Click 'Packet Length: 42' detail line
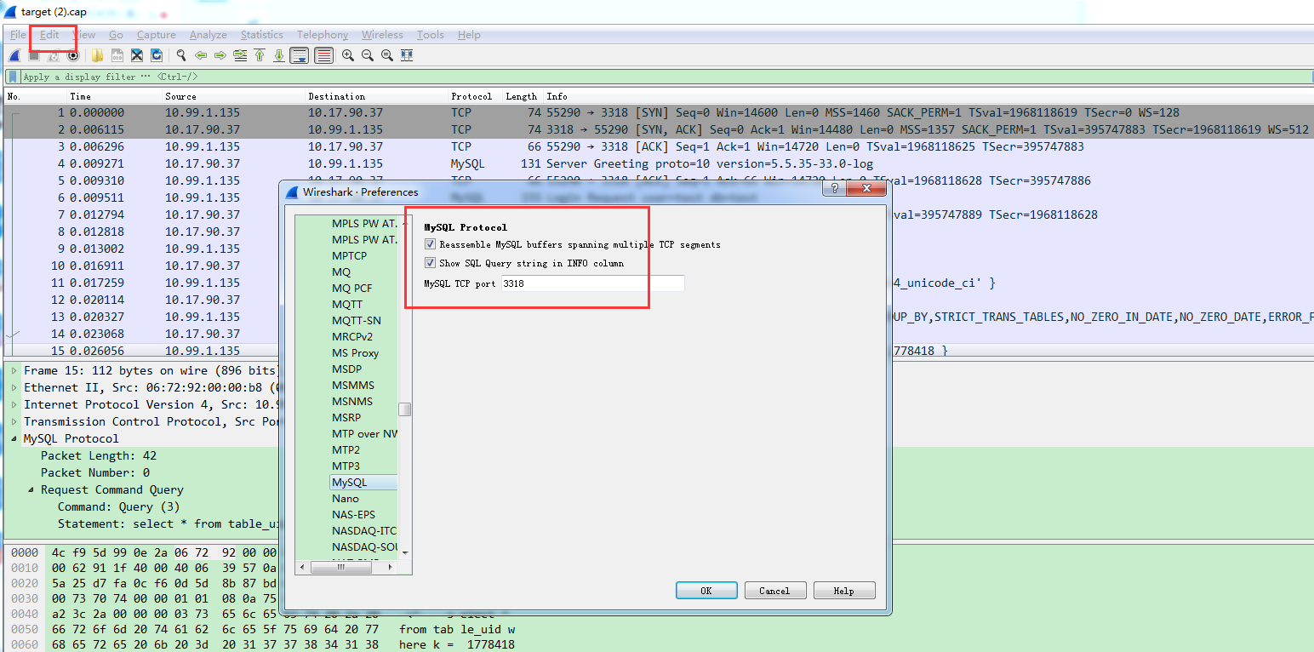Image resolution: width=1314 pixels, height=652 pixels. click(x=99, y=455)
